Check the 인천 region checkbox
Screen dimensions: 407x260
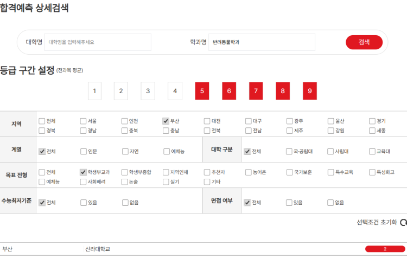click(125, 121)
